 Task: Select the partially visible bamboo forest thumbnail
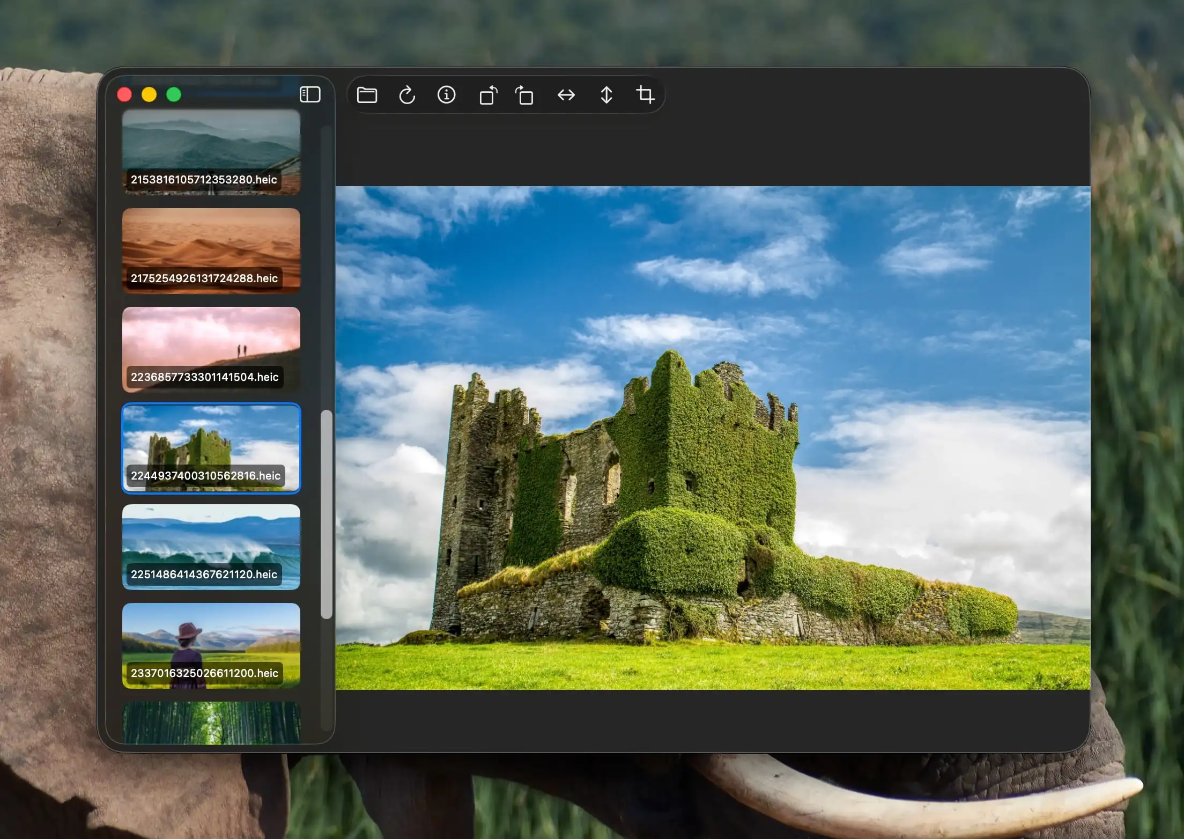pyautogui.click(x=211, y=722)
